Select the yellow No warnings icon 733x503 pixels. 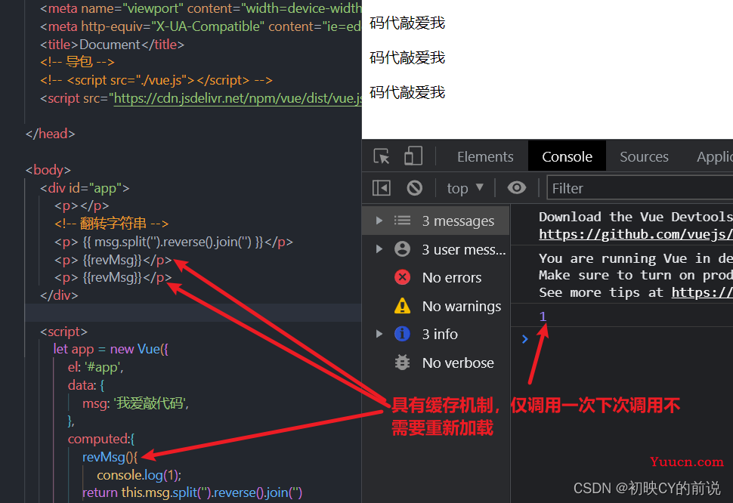(402, 306)
